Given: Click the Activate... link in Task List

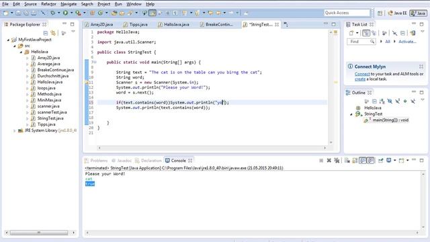Looking at the screenshot, I should (x=407, y=42).
